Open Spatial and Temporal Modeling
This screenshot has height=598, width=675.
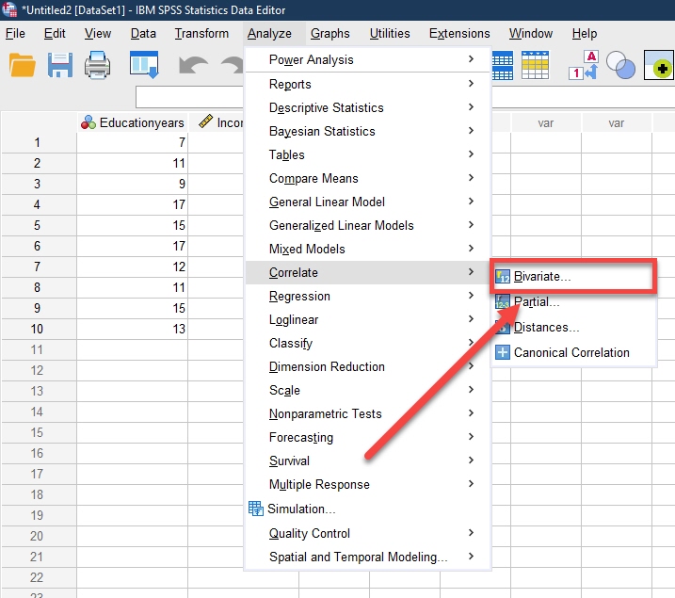tap(368, 557)
